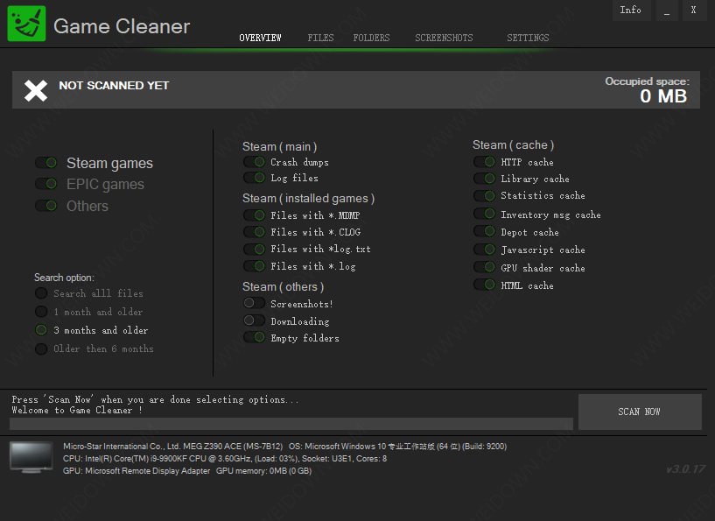Disable the Empty folders toggle
The height and width of the screenshot is (521, 715).
[254, 338]
